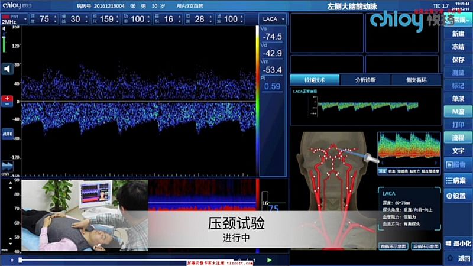Switch to the 分析诊断 tab
Image resolution: width=473 pixels, height=266 pixels.
click(x=365, y=79)
